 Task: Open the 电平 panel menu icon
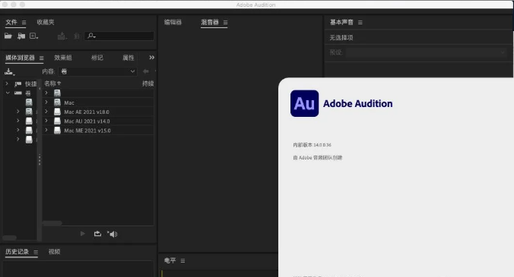click(x=183, y=260)
